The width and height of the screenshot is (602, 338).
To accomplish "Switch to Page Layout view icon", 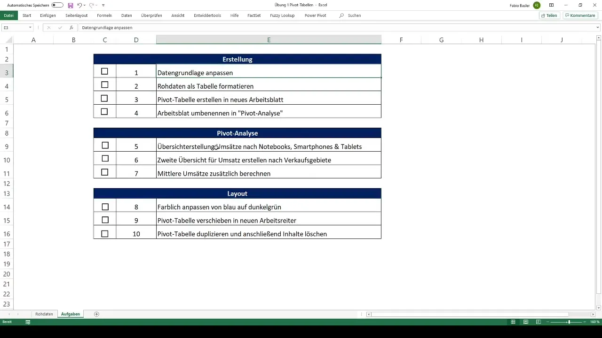I will (525, 322).
